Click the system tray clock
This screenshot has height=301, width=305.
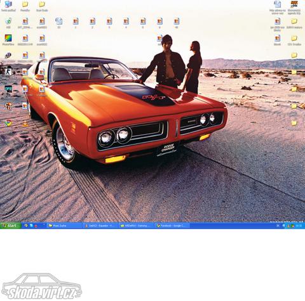tap(299, 226)
